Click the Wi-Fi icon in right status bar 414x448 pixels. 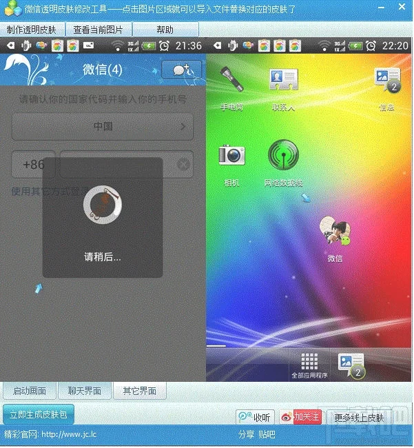click(324, 45)
